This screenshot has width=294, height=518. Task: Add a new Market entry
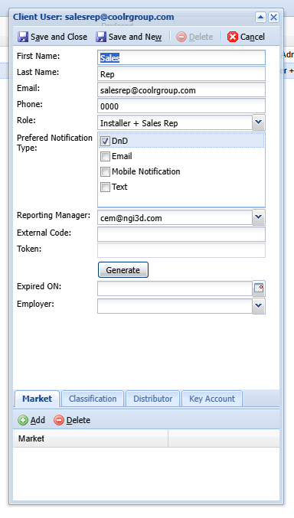point(31,420)
